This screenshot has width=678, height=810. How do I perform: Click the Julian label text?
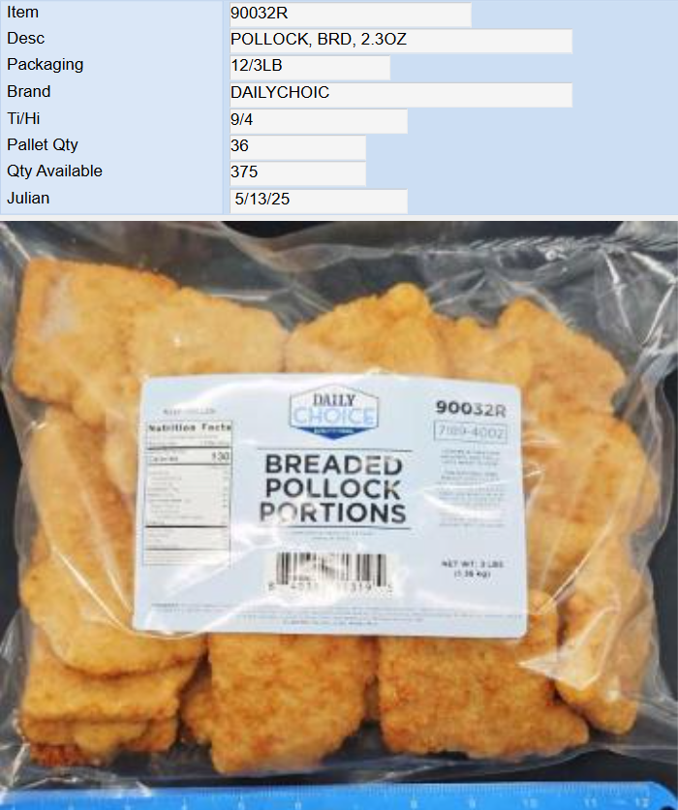pos(28,198)
